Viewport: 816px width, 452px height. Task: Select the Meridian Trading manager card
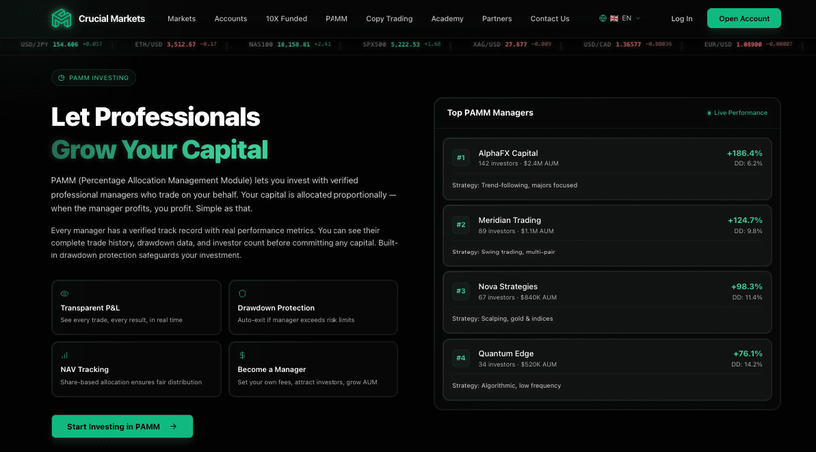tap(606, 236)
